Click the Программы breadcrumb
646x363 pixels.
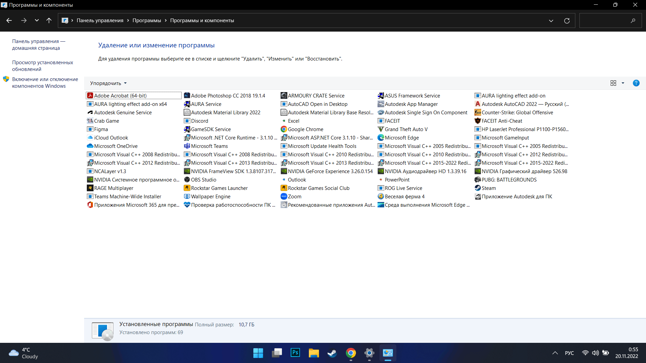pos(147,21)
